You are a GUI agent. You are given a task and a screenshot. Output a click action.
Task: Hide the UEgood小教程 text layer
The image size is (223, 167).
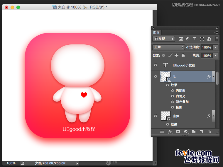[x=156, y=65]
